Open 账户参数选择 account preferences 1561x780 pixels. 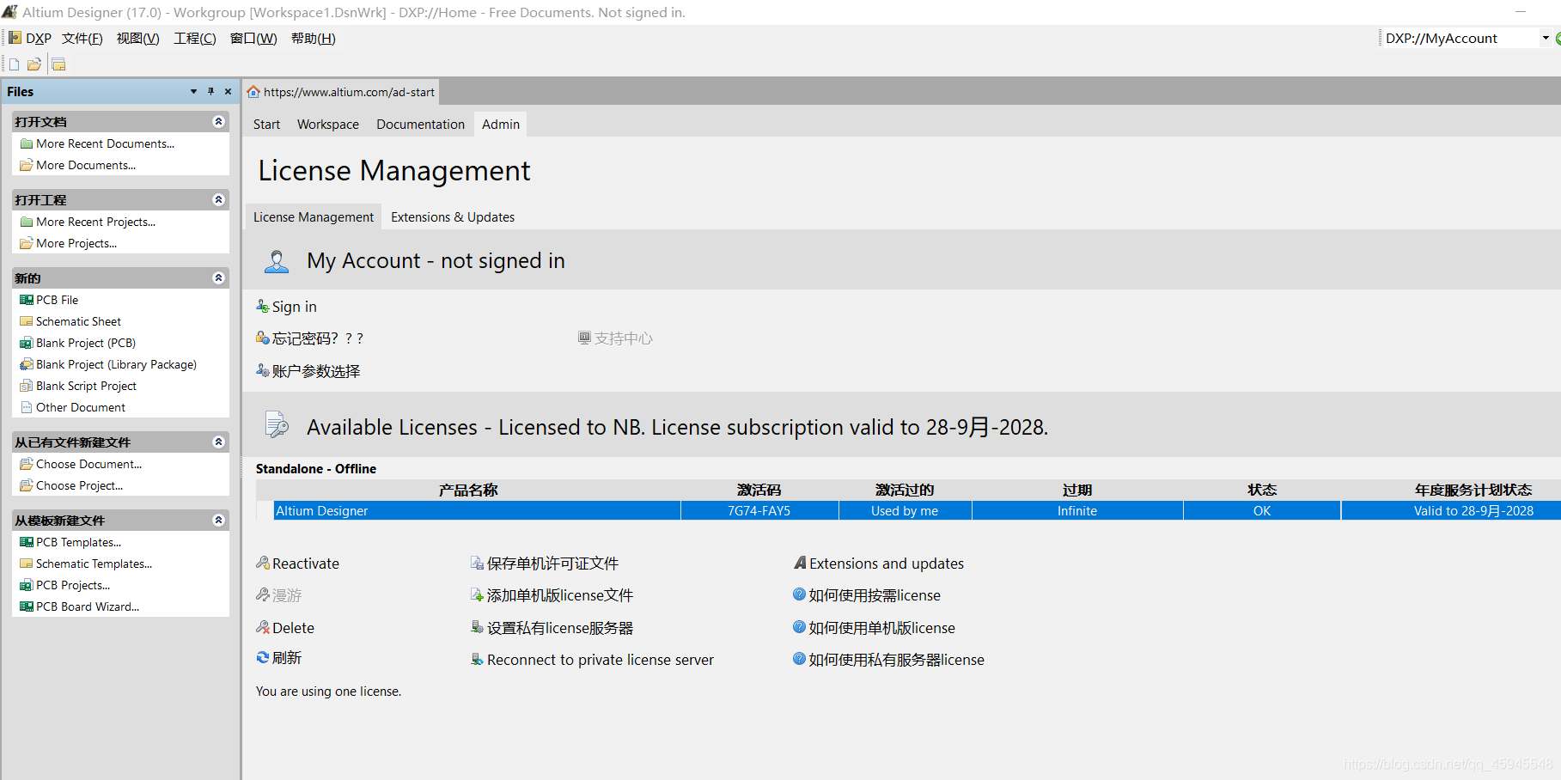(315, 371)
